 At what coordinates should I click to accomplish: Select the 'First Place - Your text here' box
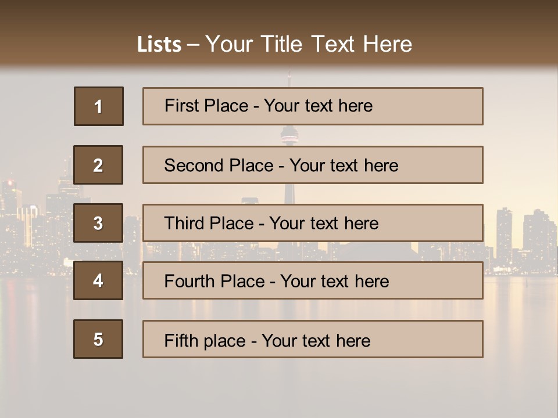coord(313,106)
